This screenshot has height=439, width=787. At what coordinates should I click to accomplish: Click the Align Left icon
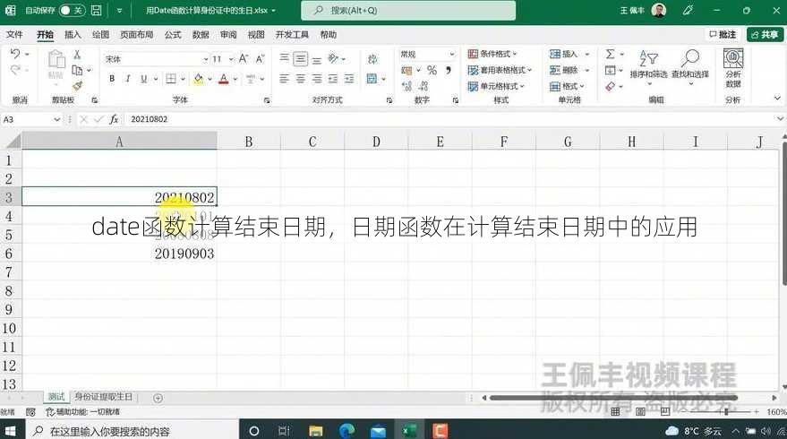click(x=284, y=79)
